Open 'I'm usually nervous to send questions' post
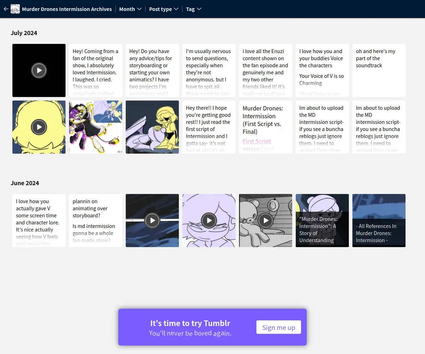The height and width of the screenshot is (354, 425). click(209, 70)
